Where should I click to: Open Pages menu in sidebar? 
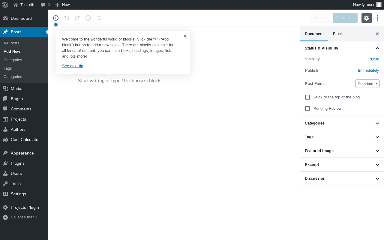tap(24, 99)
